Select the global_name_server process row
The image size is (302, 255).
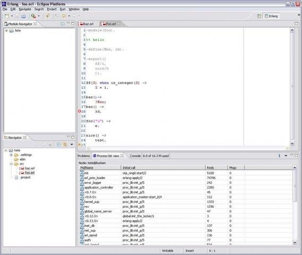point(186,211)
